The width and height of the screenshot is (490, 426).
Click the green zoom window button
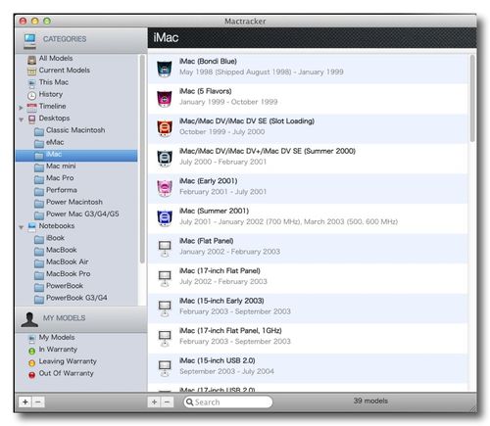click(x=47, y=22)
